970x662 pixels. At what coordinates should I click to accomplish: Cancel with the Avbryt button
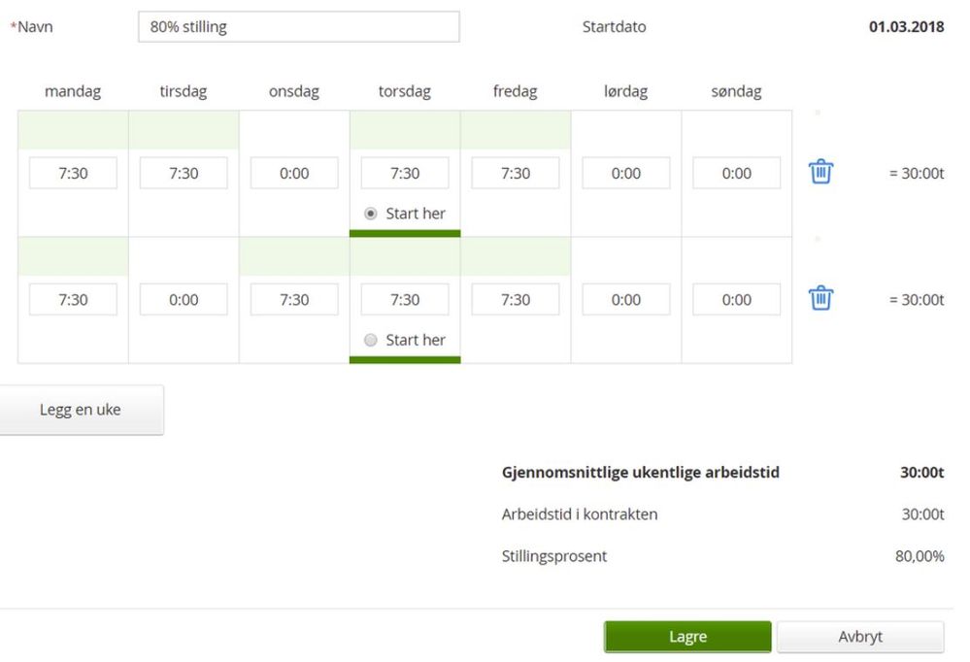tap(860, 637)
